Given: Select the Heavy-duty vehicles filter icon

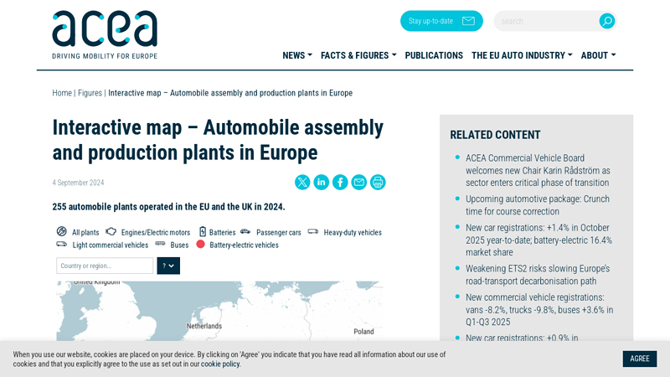Looking at the screenshot, I should (x=313, y=232).
